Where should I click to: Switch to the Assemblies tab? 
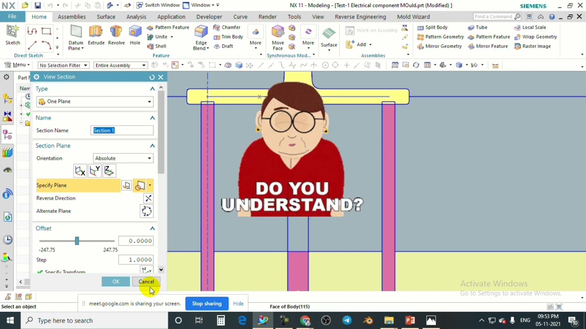tap(71, 17)
